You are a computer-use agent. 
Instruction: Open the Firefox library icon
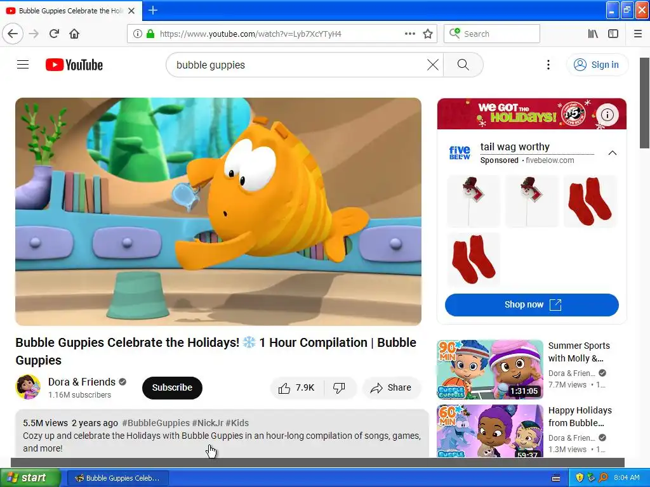click(593, 34)
